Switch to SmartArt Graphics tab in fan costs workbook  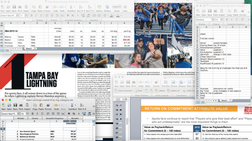click(73, 20)
